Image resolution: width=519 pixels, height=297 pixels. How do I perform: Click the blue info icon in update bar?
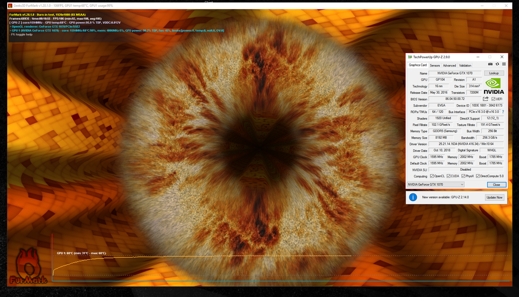tap(413, 197)
